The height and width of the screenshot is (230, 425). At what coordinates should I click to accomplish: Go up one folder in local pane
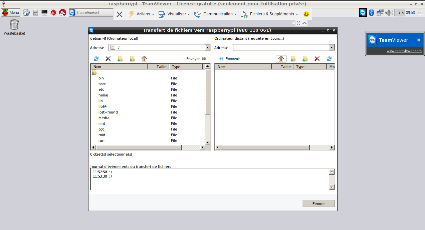[132, 59]
